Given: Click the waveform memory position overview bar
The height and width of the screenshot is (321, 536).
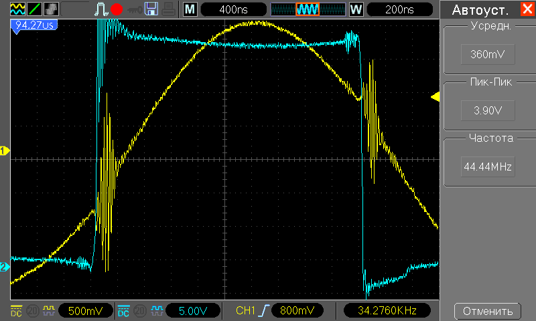Looking at the screenshot, I should (308, 9).
